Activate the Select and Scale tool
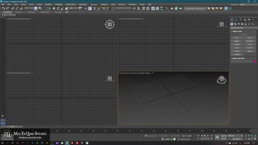This screenshot has width=258, height=145. click(62, 8)
